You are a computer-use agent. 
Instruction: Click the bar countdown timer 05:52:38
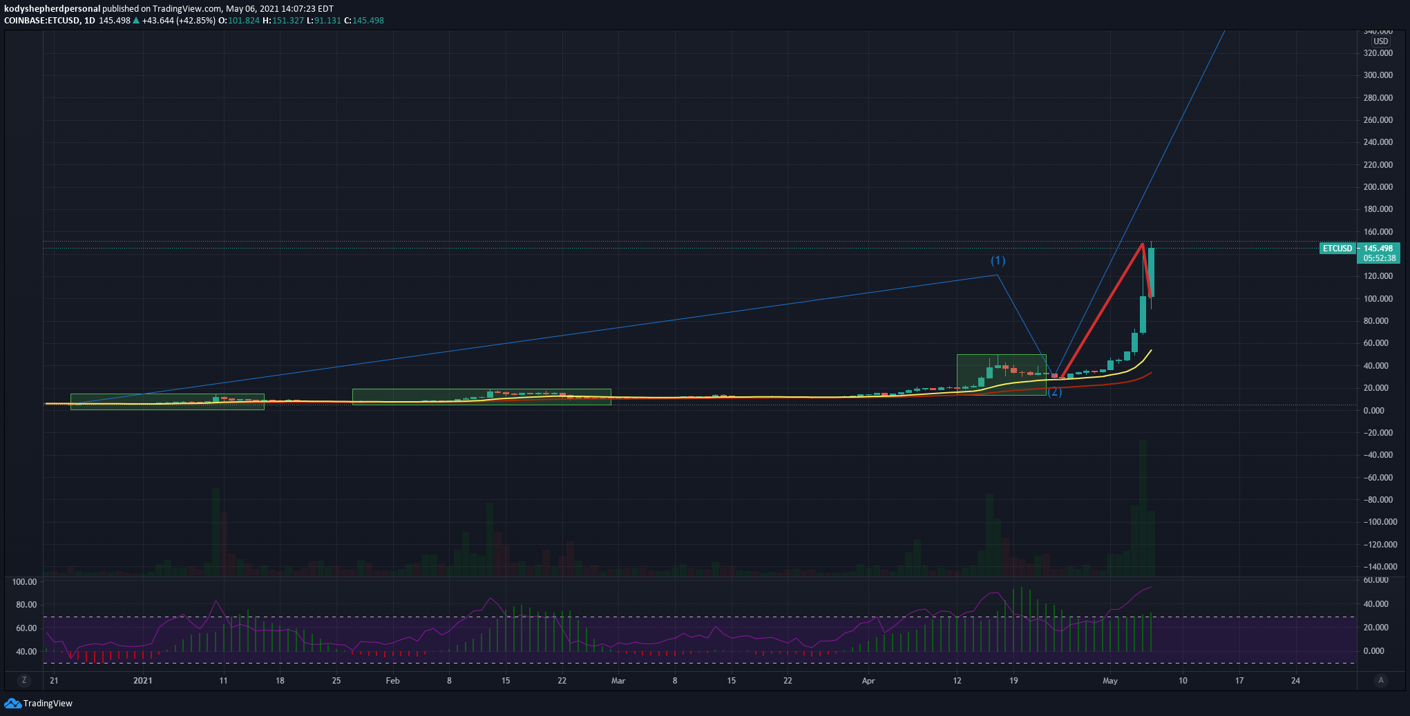1378,258
